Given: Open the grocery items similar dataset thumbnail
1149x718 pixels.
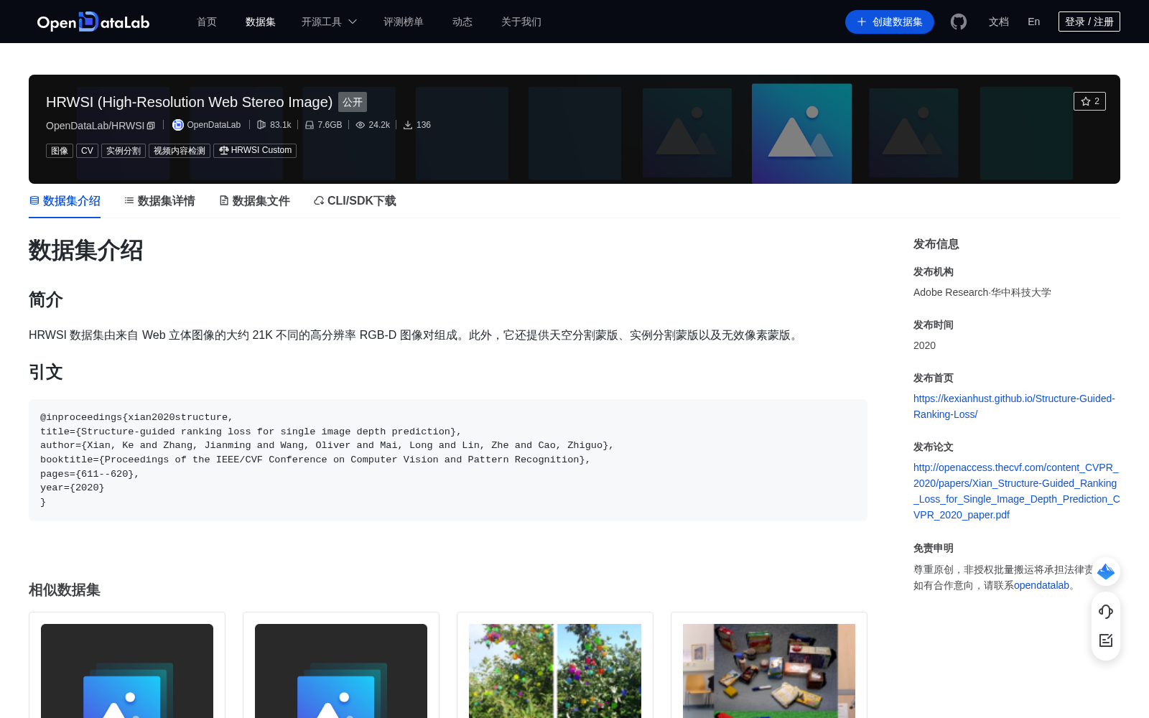Looking at the screenshot, I should click(x=769, y=671).
